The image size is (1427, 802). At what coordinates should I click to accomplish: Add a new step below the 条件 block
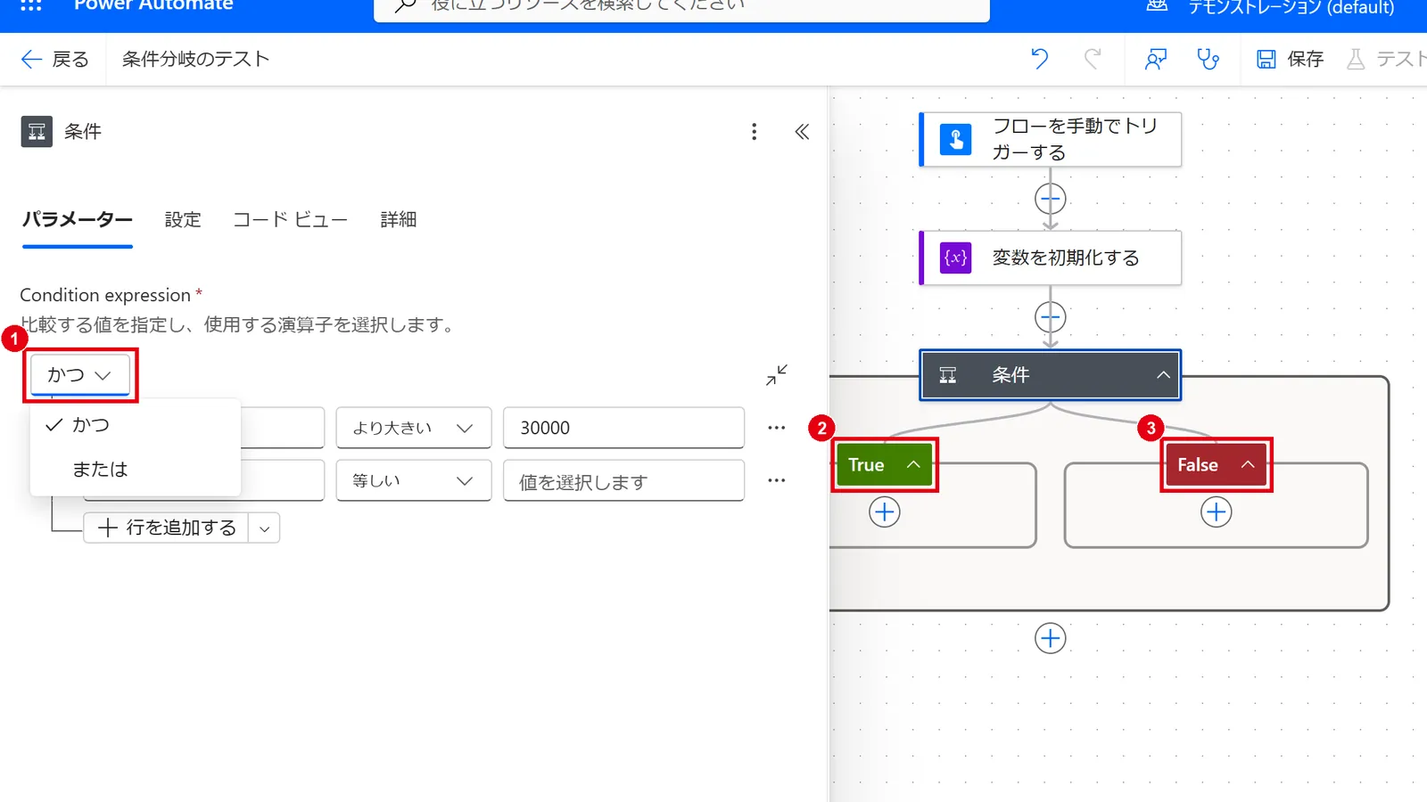(x=1051, y=638)
